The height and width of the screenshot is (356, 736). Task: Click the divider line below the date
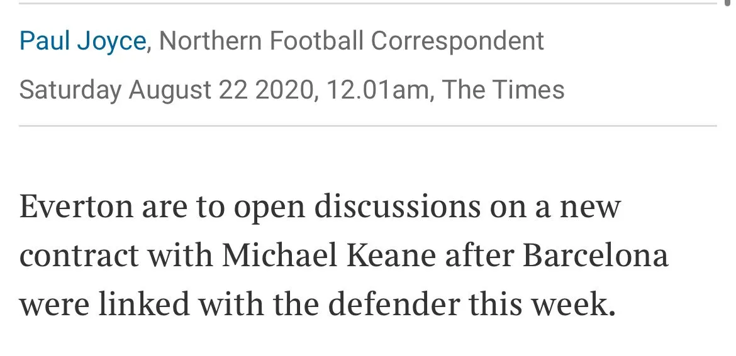367,126
